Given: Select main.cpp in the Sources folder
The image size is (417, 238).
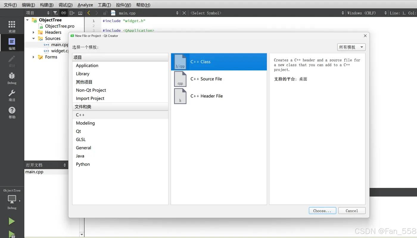Looking at the screenshot, I should [60, 45].
